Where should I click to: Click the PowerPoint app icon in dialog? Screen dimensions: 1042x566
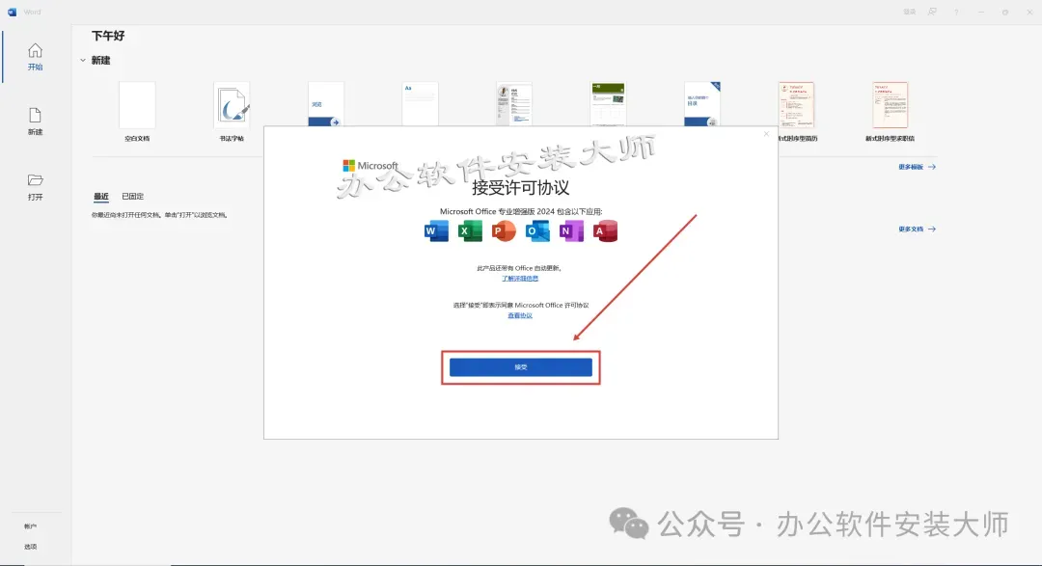pyautogui.click(x=503, y=231)
